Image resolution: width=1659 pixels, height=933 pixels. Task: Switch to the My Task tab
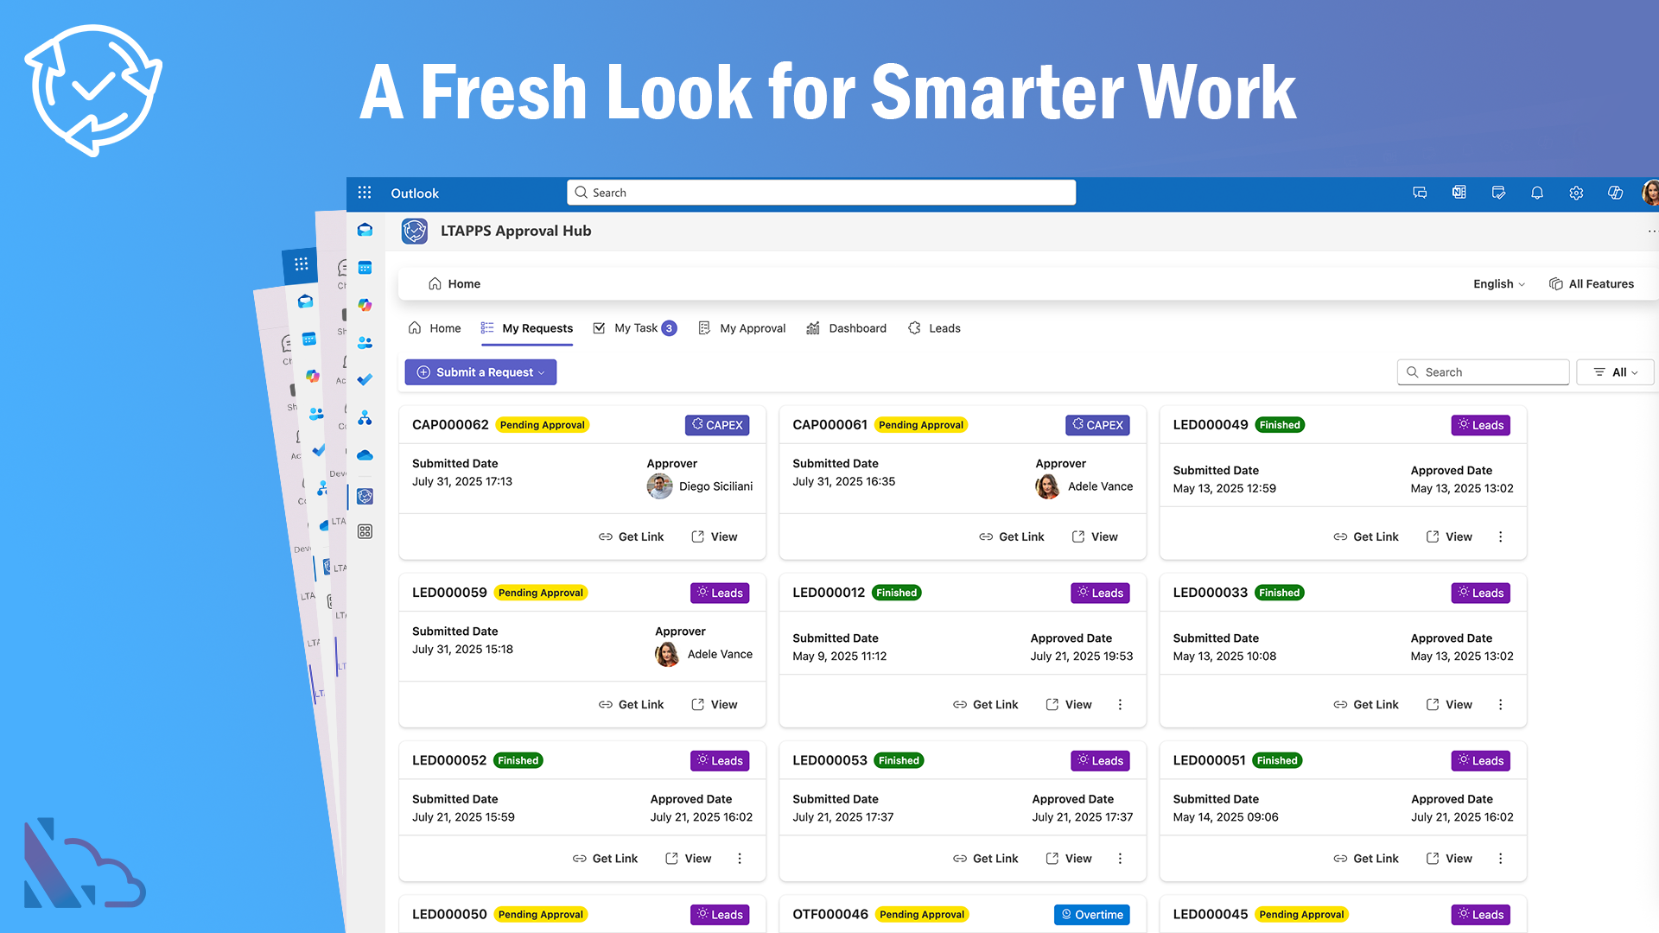click(x=635, y=328)
